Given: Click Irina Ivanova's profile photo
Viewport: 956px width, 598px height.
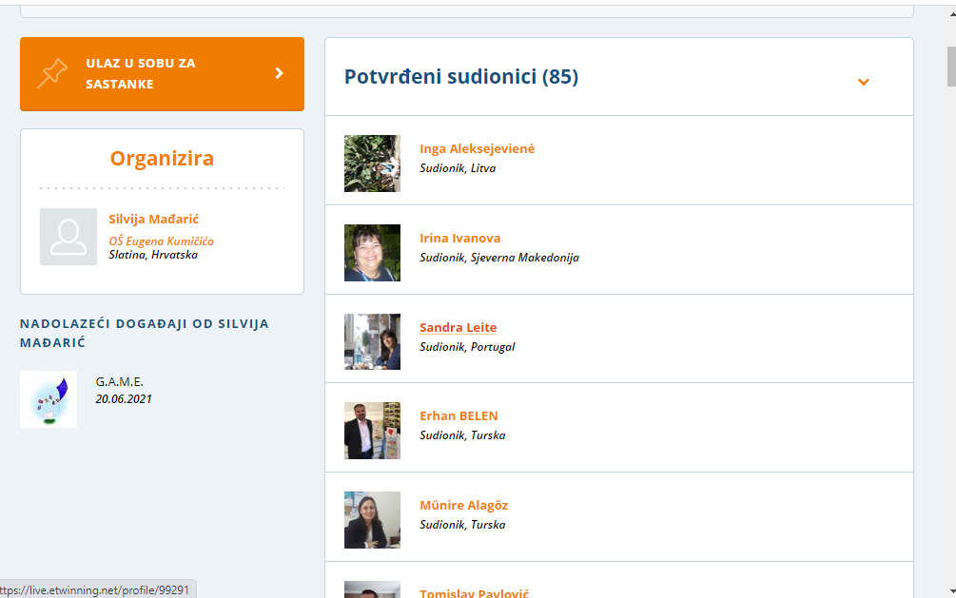Looking at the screenshot, I should point(373,253).
